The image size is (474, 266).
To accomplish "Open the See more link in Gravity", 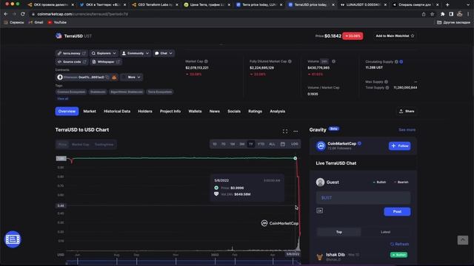I will tap(407, 130).
